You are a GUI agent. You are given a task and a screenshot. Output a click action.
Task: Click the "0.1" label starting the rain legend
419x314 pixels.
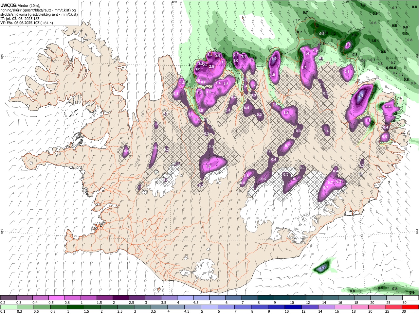(3, 311)
